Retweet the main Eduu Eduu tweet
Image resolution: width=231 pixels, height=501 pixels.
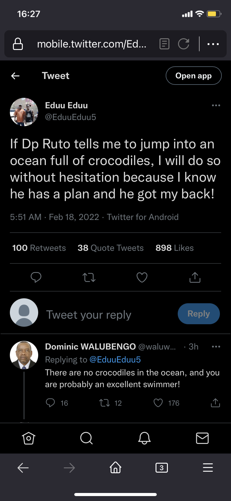(89, 278)
